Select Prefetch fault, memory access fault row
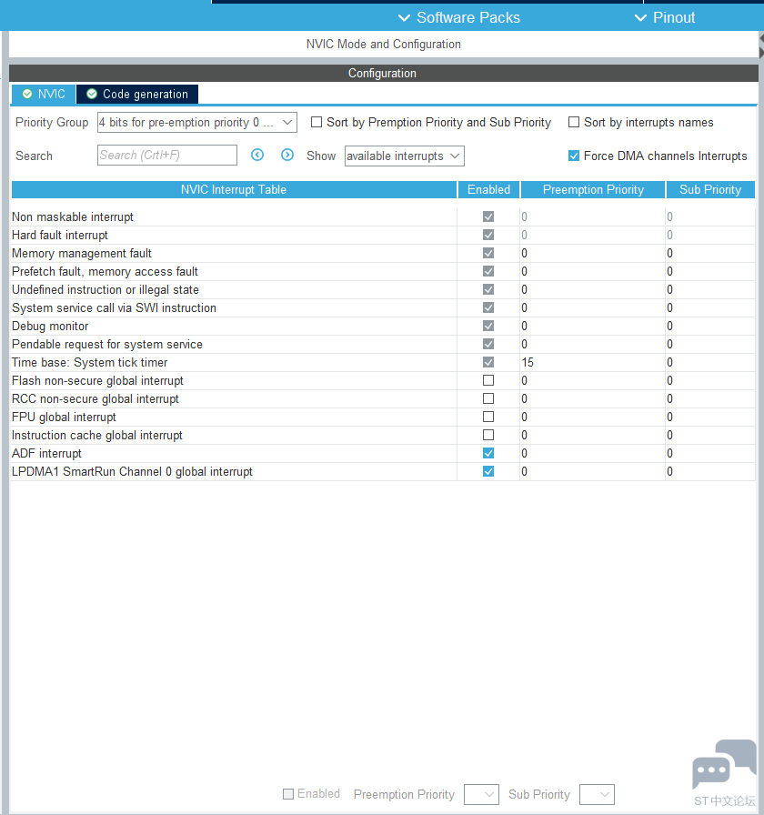This screenshot has height=815, width=764. pyautogui.click(x=383, y=271)
